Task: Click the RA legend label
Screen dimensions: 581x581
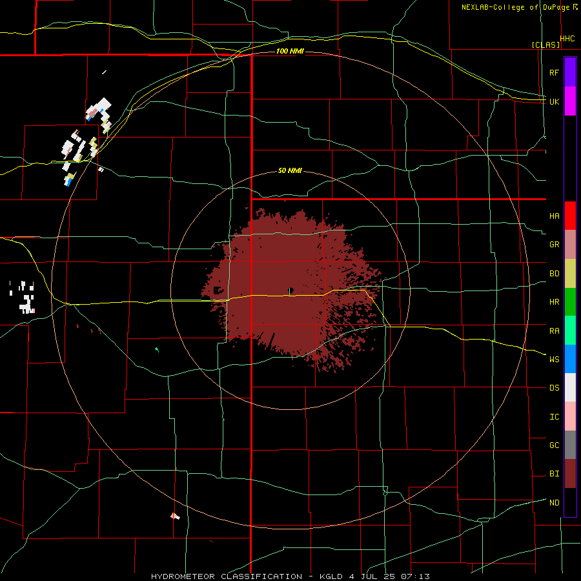Action: [x=554, y=331]
